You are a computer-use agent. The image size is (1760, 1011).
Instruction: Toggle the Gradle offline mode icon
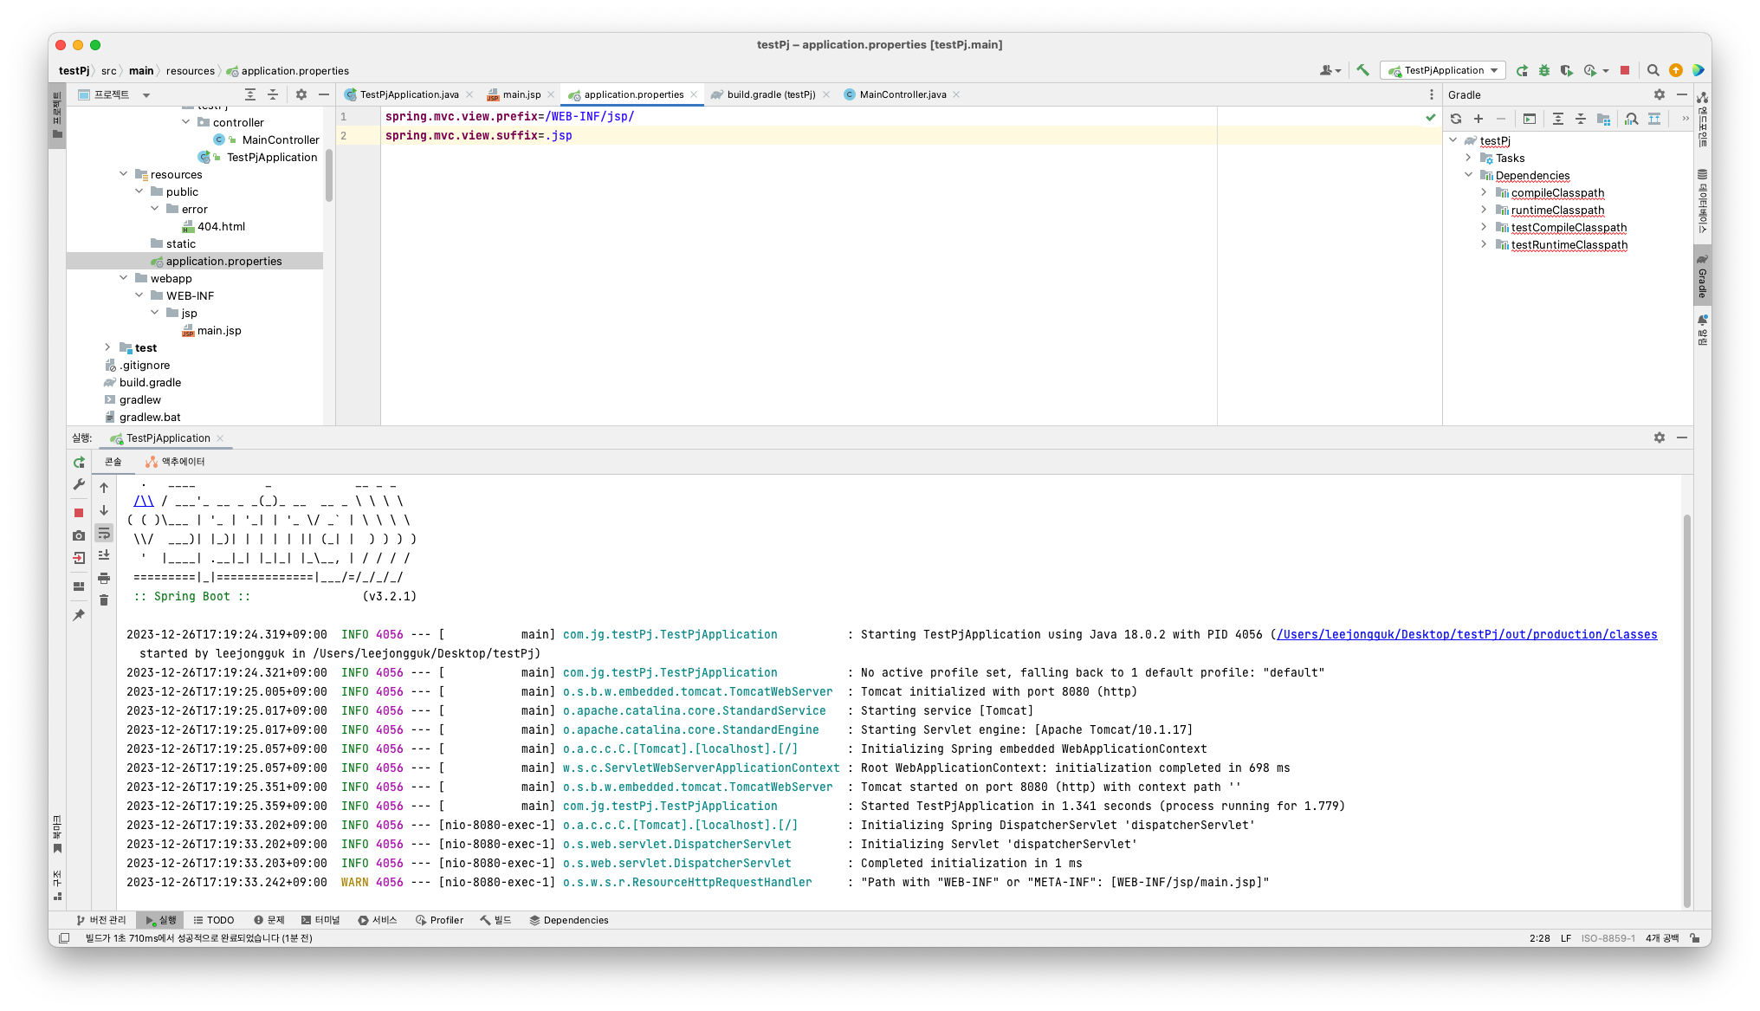click(x=1654, y=119)
